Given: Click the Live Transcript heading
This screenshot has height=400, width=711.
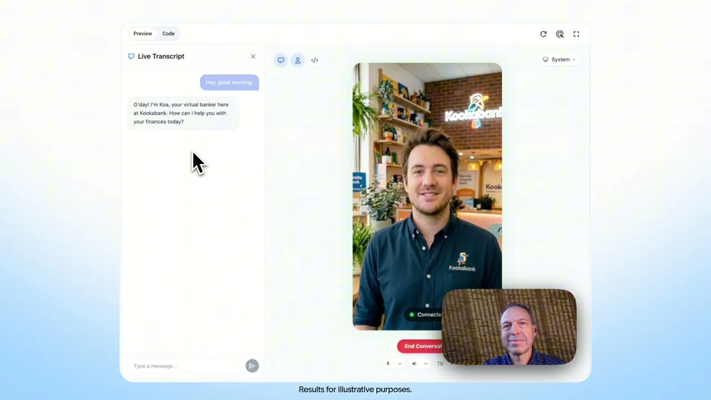Looking at the screenshot, I should tap(161, 56).
